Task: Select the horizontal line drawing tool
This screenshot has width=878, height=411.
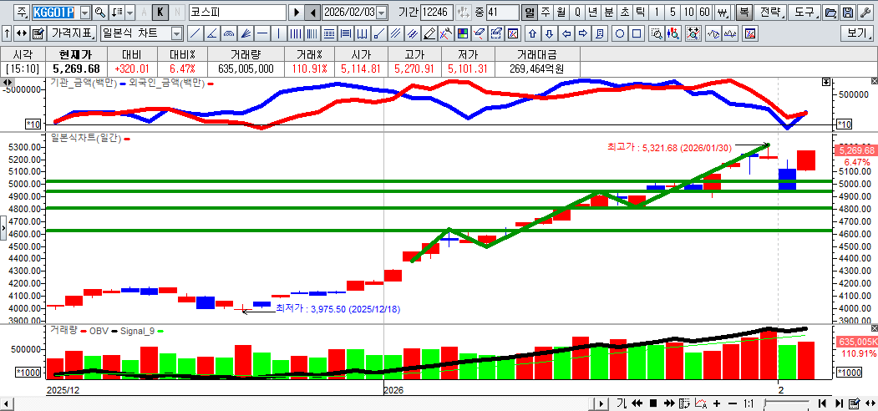Action: tap(262, 33)
